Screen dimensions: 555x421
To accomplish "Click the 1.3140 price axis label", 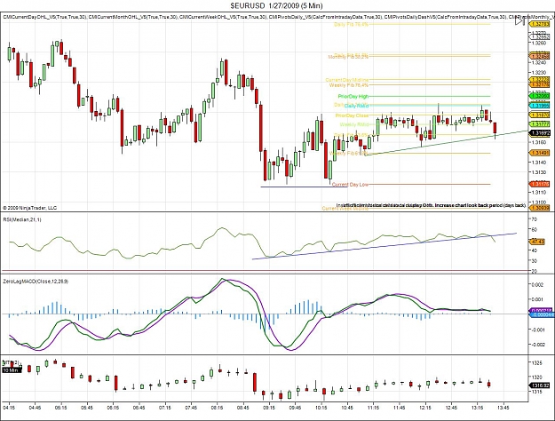I will pos(539,163).
